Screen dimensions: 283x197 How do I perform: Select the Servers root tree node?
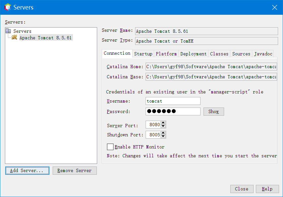point(22,31)
